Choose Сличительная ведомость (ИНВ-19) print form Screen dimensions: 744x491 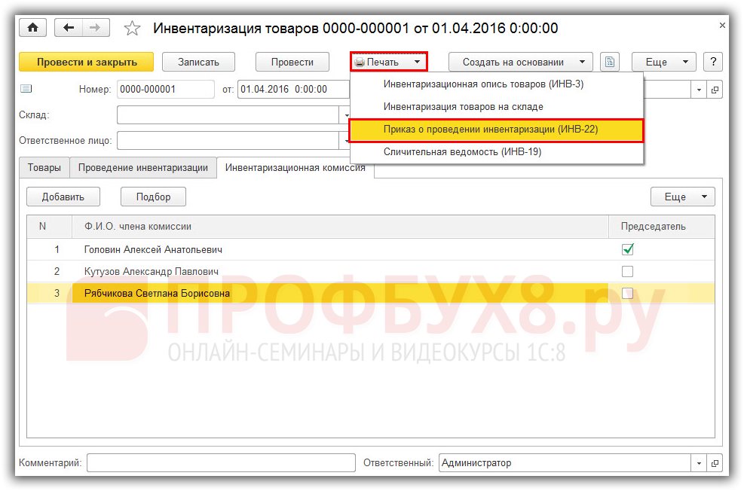(x=462, y=151)
